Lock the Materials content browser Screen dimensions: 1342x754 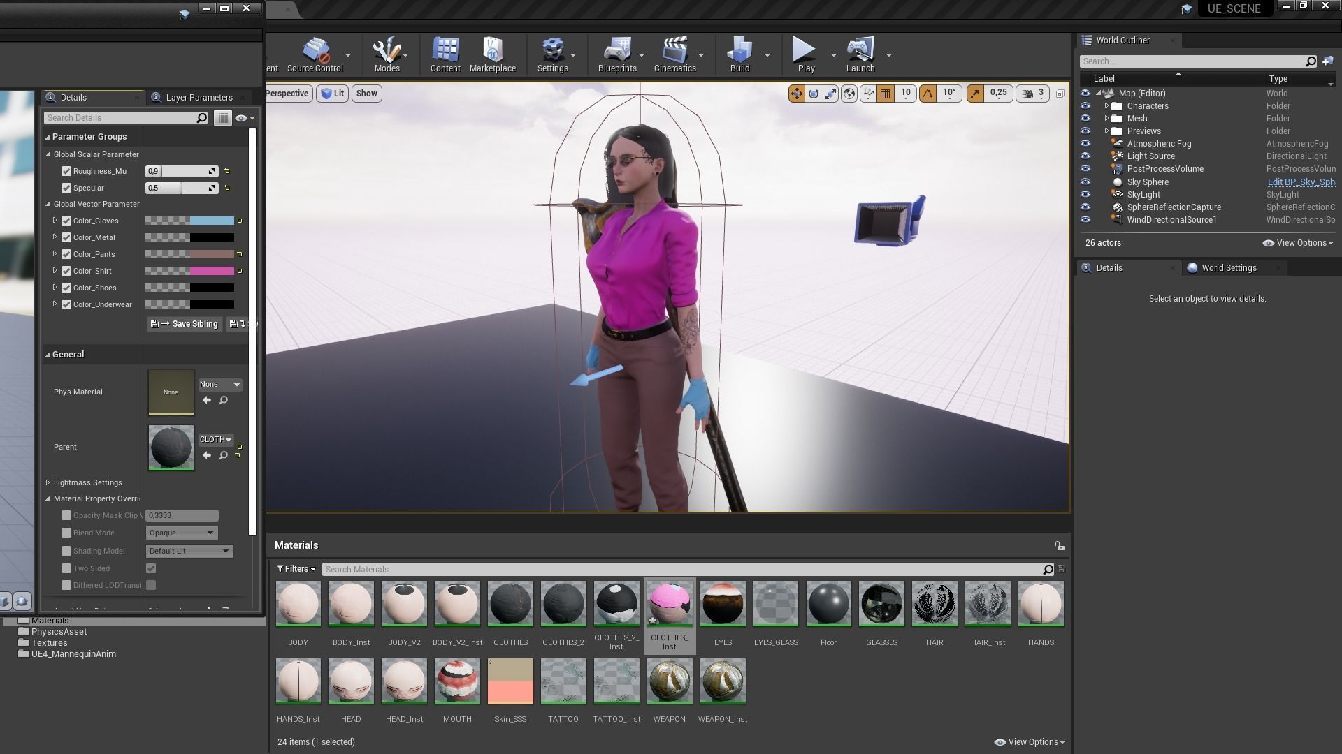tap(1060, 546)
